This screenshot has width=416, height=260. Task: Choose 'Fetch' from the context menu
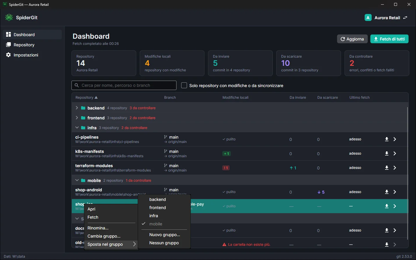[111, 217]
